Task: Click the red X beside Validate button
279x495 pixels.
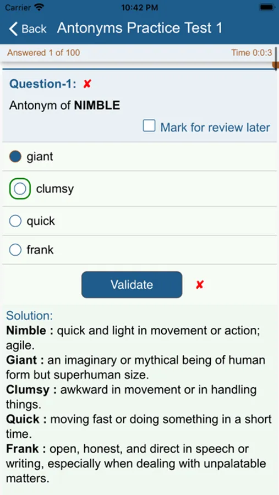Action: 199,285
